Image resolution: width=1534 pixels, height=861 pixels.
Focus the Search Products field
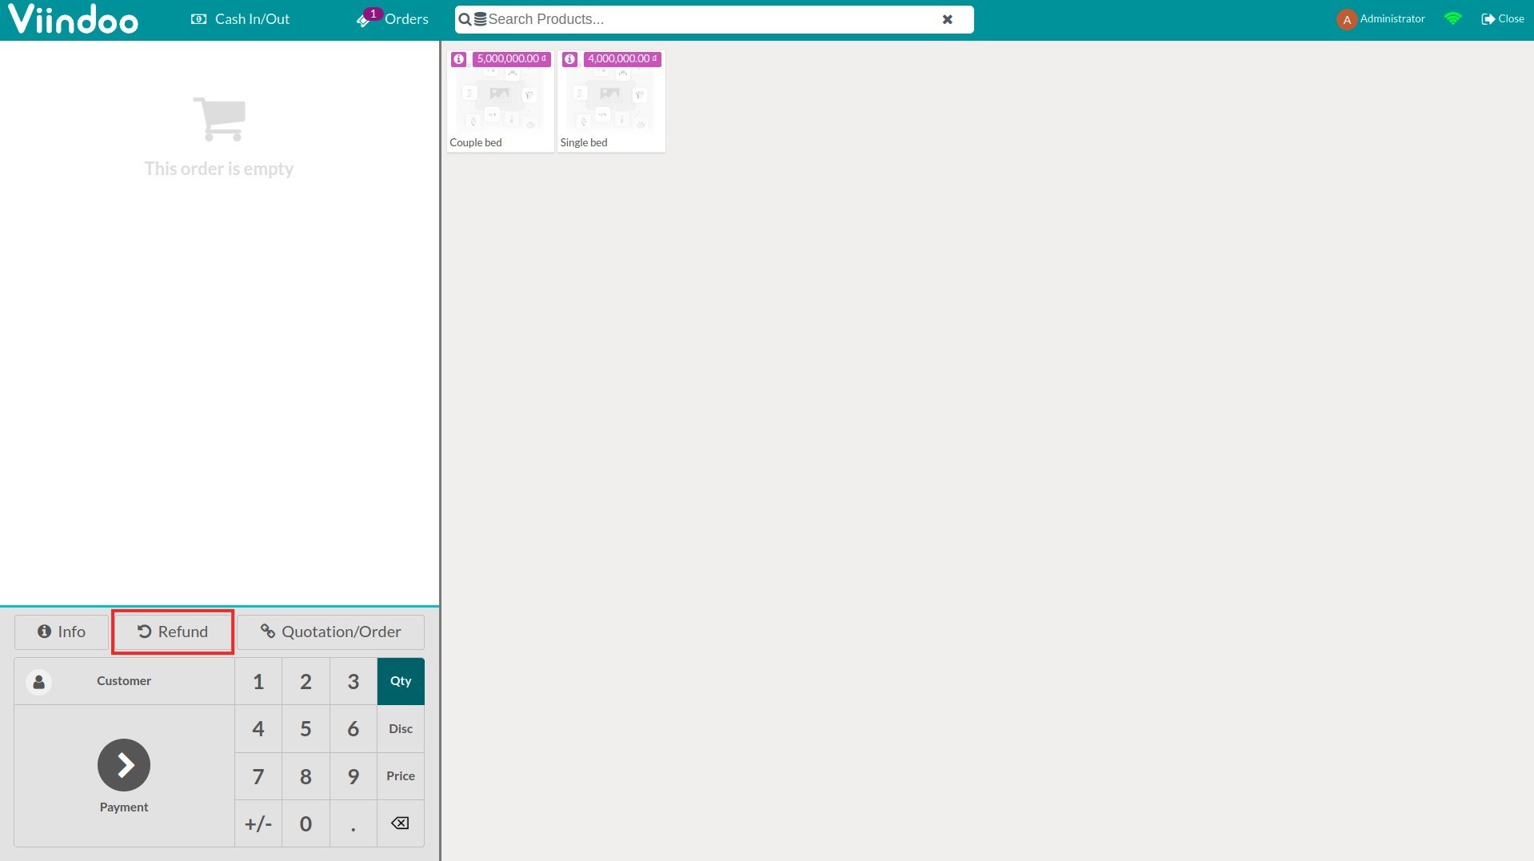(704, 19)
